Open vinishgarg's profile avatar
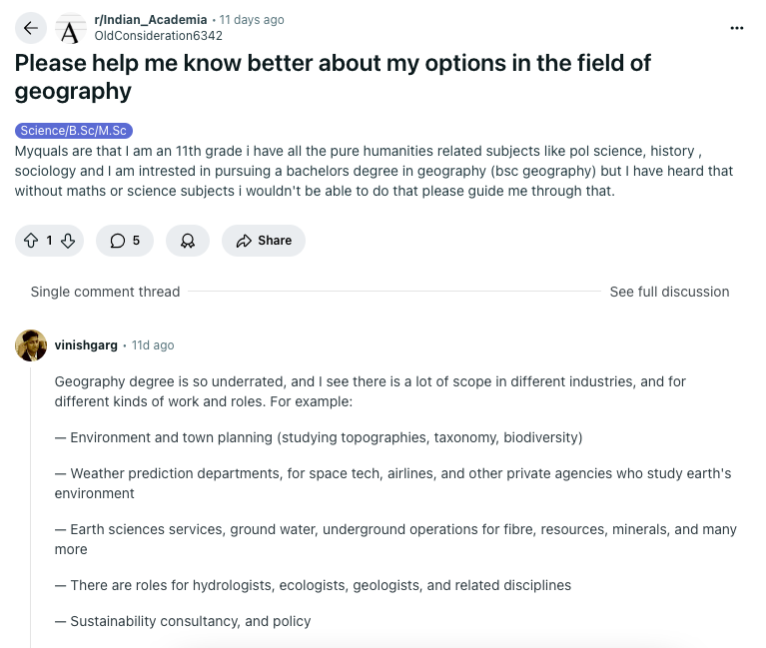 [31, 345]
